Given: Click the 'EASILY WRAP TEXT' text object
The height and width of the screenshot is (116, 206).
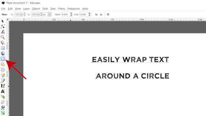Looking at the screenshot, I should (130, 59).
